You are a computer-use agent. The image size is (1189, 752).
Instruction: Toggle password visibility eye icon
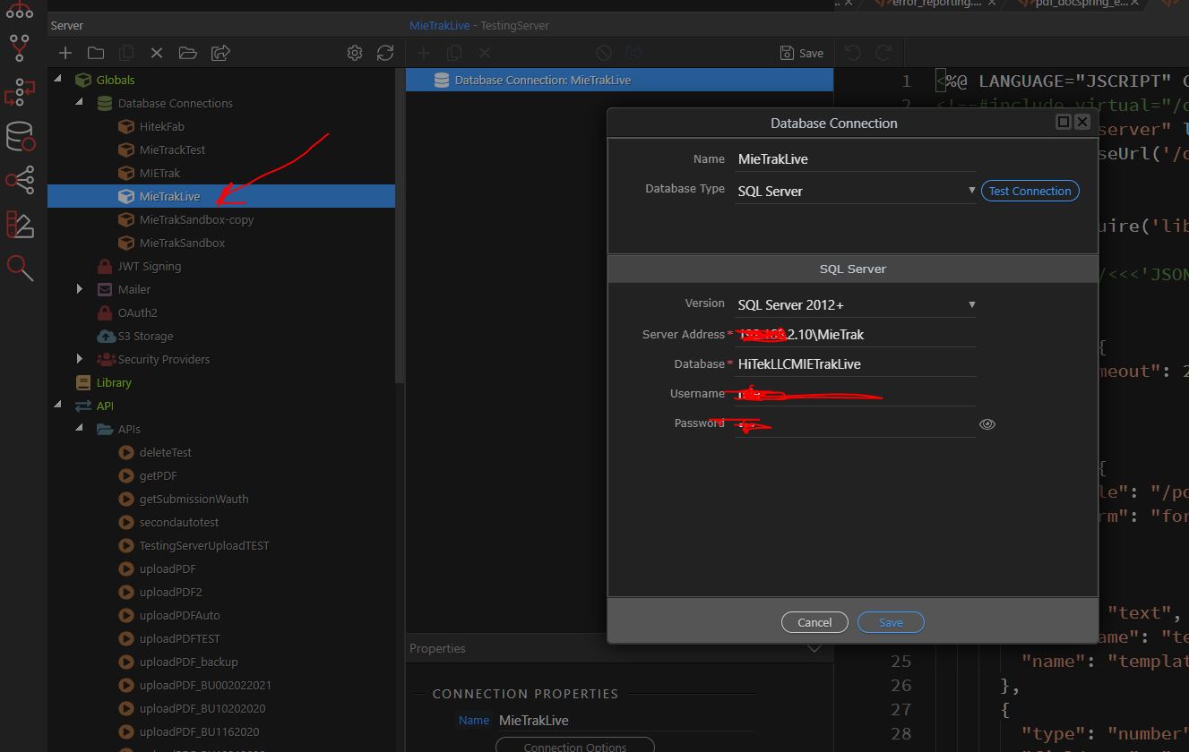click(x=987, y=424)
